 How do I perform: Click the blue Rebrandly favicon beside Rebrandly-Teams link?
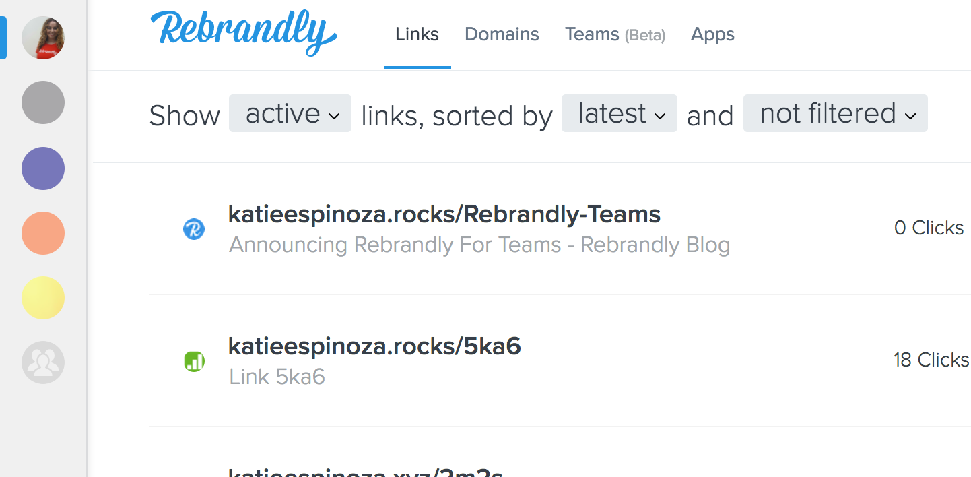point(194,230)
